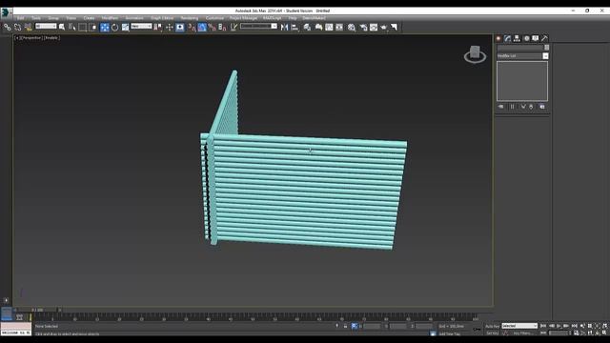Open Edit Named Selection Sets
Image resolution: width=610 pixels, height=343 pixels.
[234, 28]
